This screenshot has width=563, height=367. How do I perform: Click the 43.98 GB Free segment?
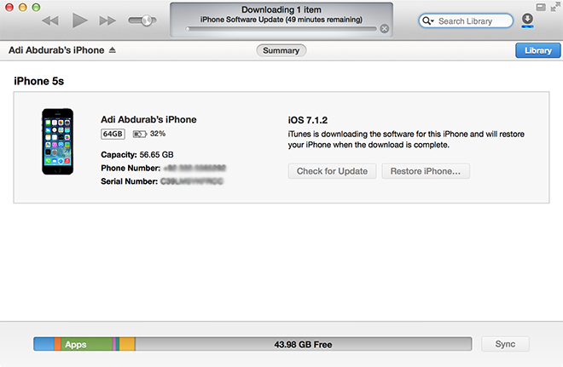click(304, 344)
